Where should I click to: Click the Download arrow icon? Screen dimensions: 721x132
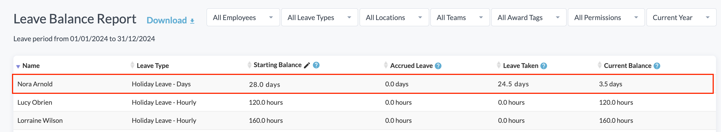[x=192, y=21]
